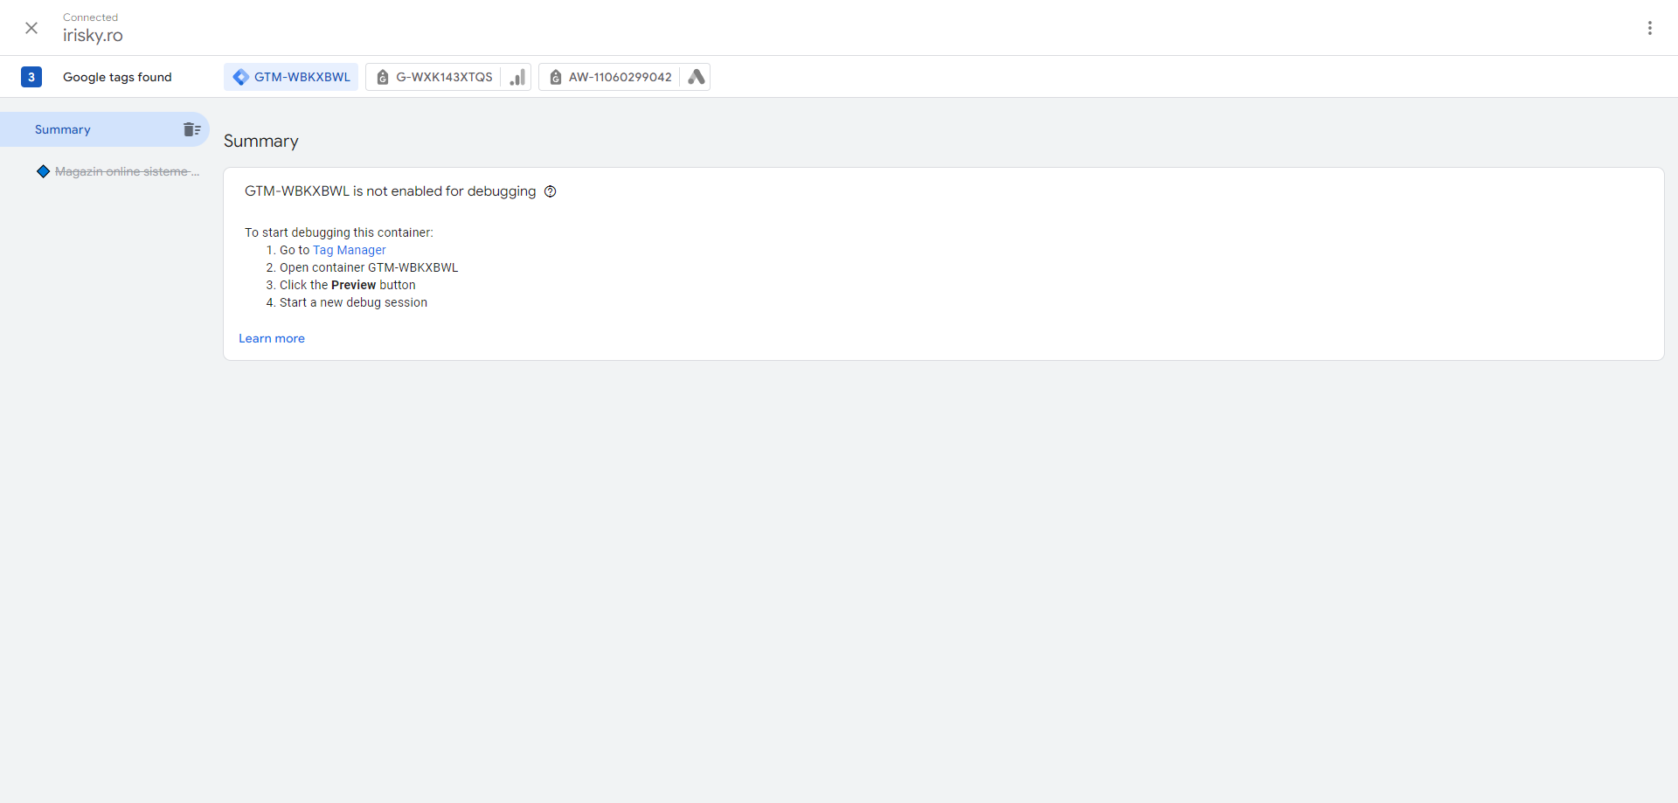Click the help icon next to debugging message
The image size is (1678, 803).
[551, 191]
